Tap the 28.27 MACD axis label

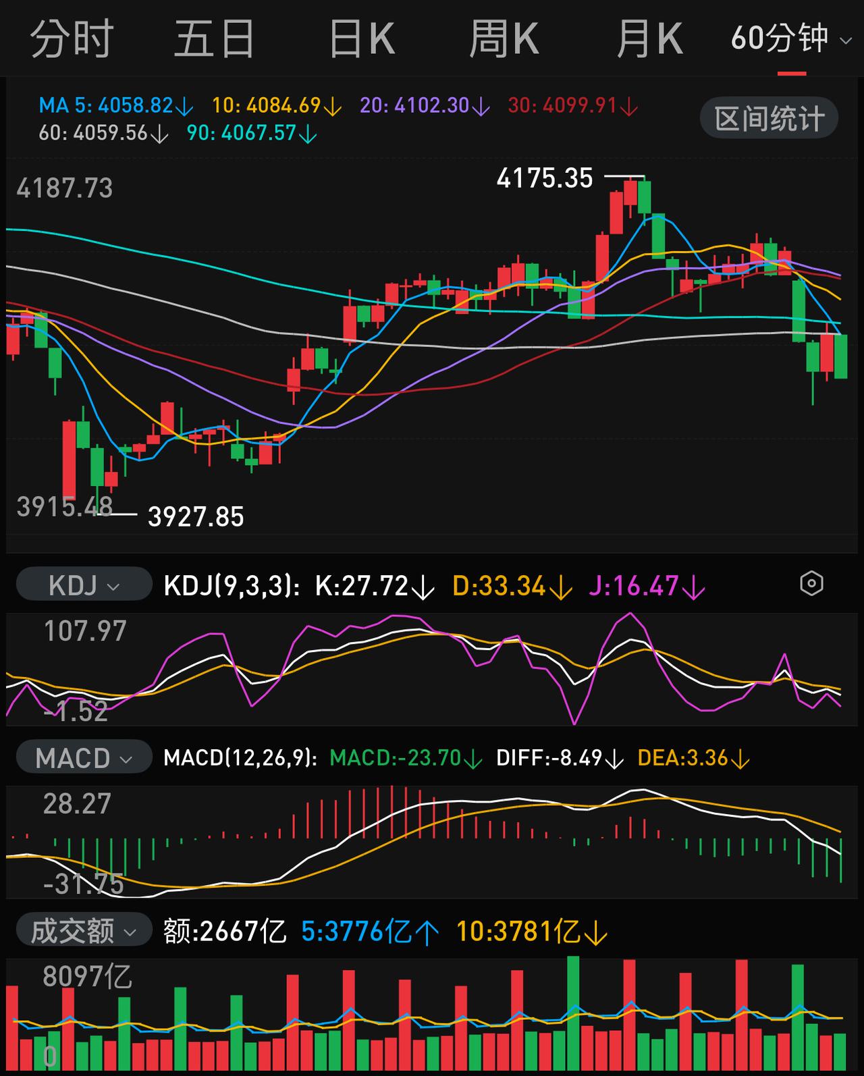tap(77, 804)
